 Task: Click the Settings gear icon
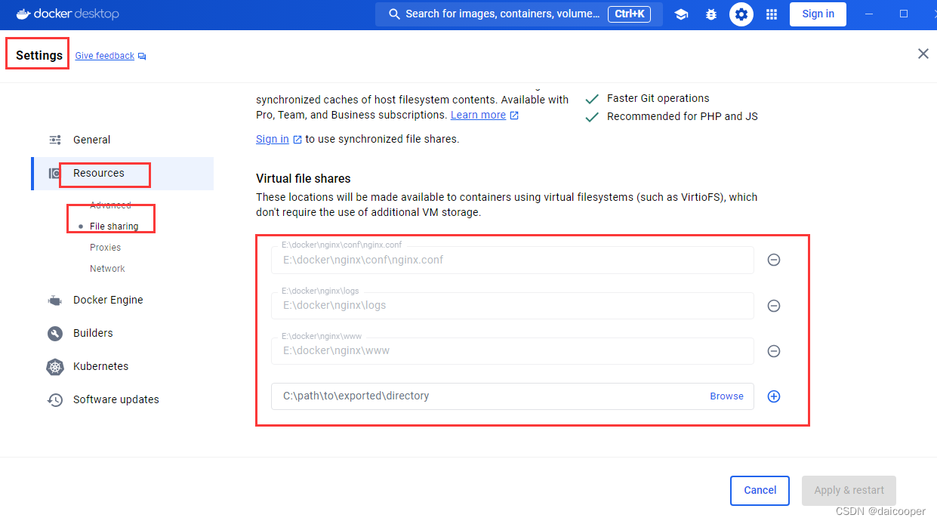[741, 14]
